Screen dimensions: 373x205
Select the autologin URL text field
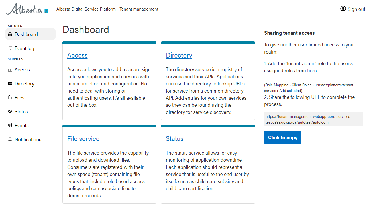point(313,119)
